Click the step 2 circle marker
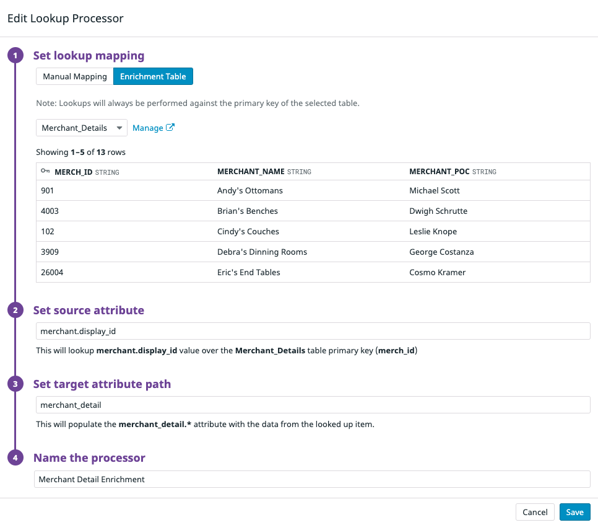Image resolution: width=598 pixels, height=525 pixels. tap(15, 311)
